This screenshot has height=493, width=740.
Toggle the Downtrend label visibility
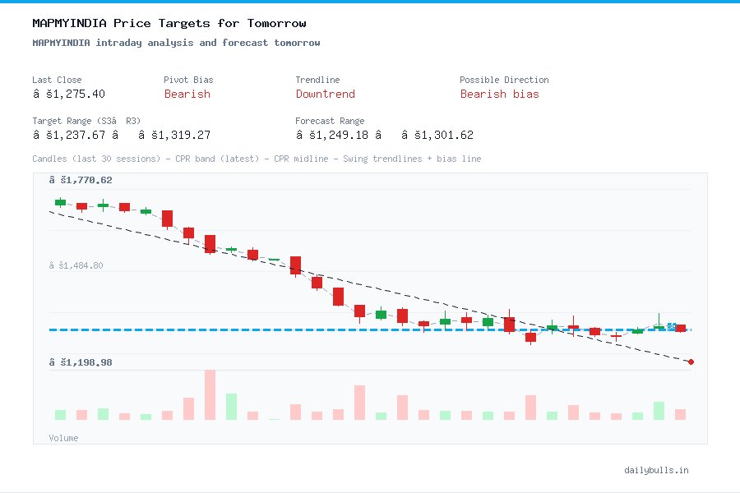tap(326, 94)
